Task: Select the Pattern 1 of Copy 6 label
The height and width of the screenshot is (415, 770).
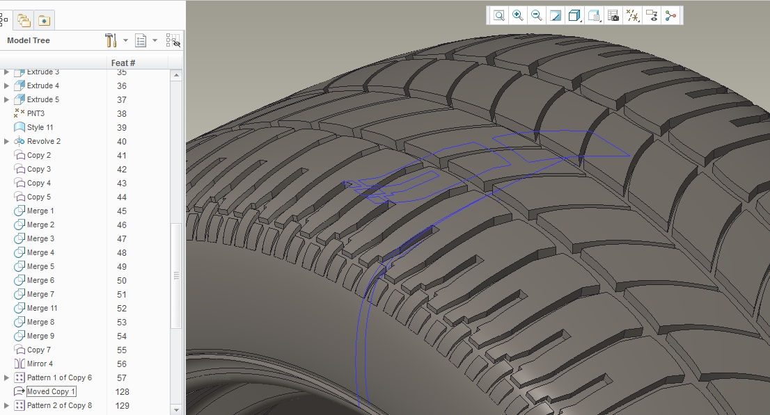Action: point(59,377)
